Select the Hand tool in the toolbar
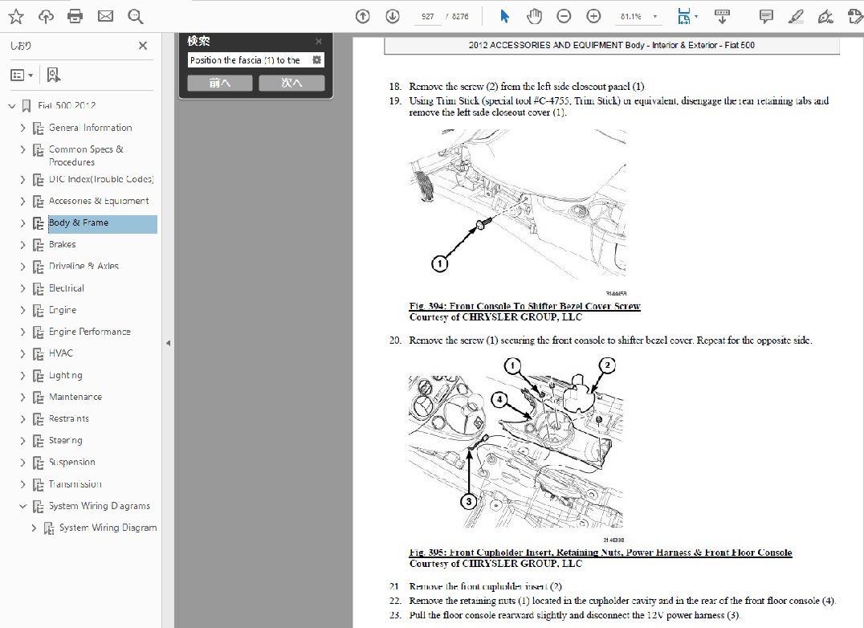The image size is (864, 628). coord(534,15)
